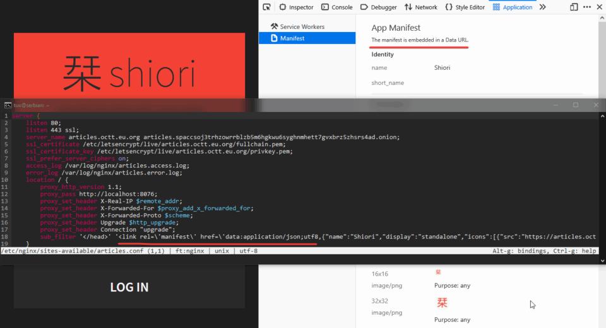Click the 32x32 manifest icon thumbnail
606x328 pixels.
[442, 303]
